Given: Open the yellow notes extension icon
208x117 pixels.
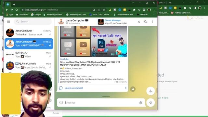Looking at the screenshot, I should (x=124, y=10).
